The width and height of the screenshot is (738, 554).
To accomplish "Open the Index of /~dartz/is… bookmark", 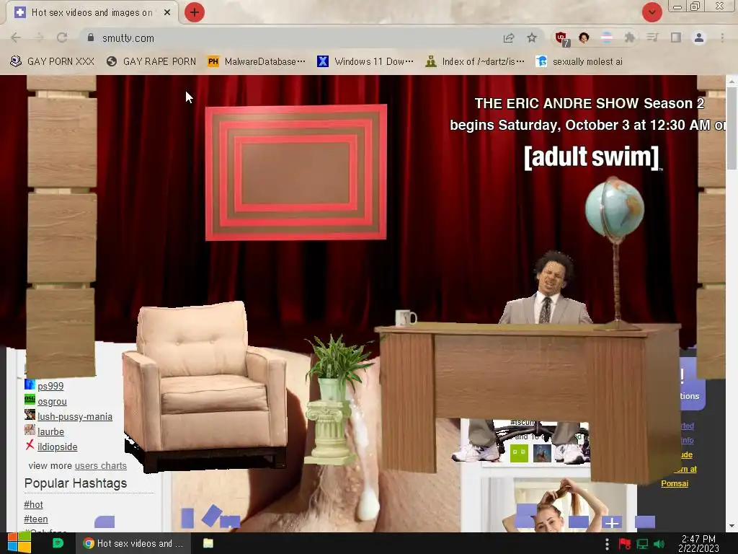I will point(474,62).
